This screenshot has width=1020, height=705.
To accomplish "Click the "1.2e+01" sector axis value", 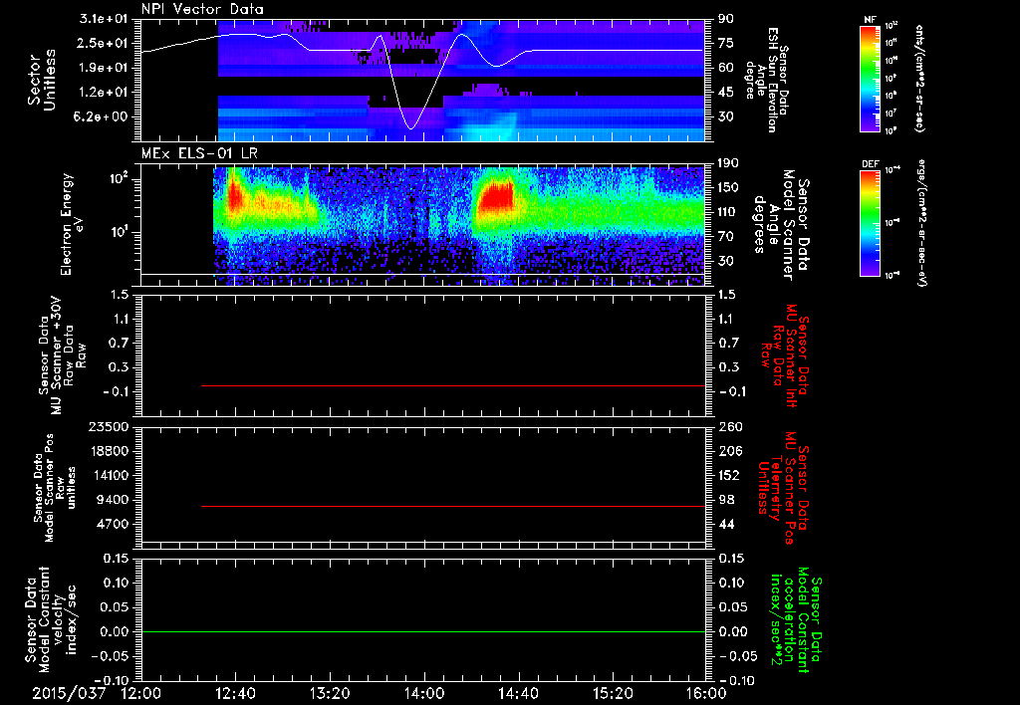I will (103, 93).
